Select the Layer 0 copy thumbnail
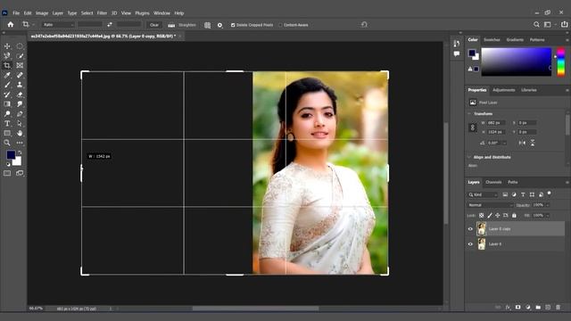 coord(482,229)
